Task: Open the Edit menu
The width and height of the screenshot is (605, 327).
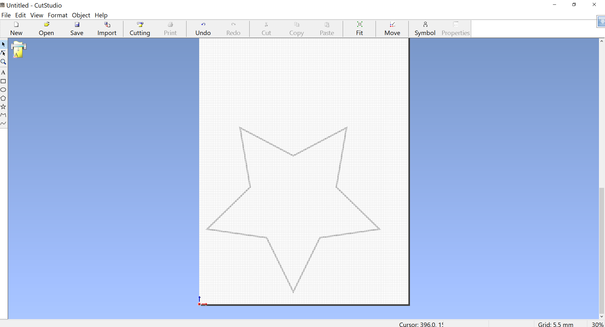Action: point(21,15)
